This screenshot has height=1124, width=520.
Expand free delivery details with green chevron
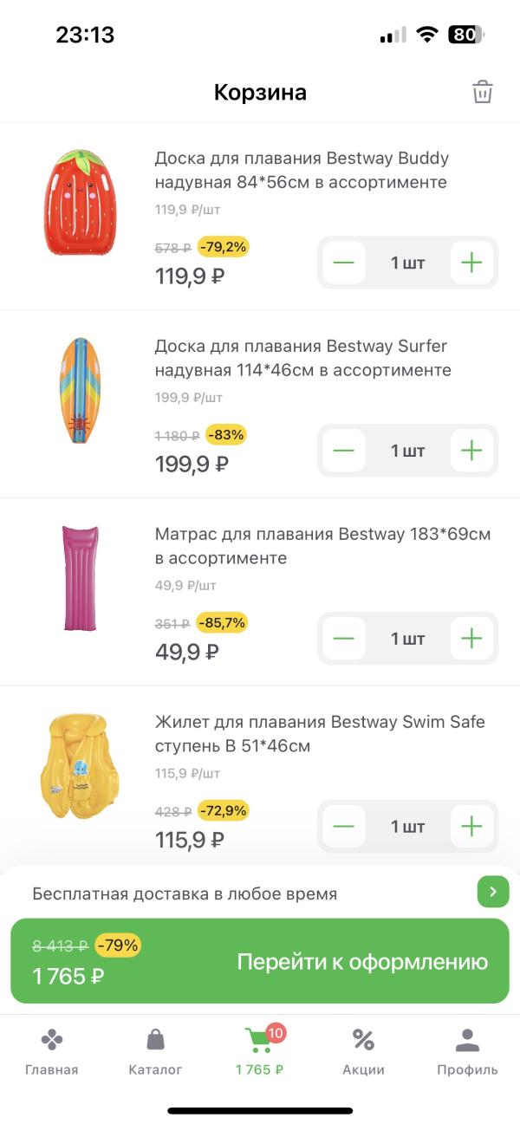[492, 892]
